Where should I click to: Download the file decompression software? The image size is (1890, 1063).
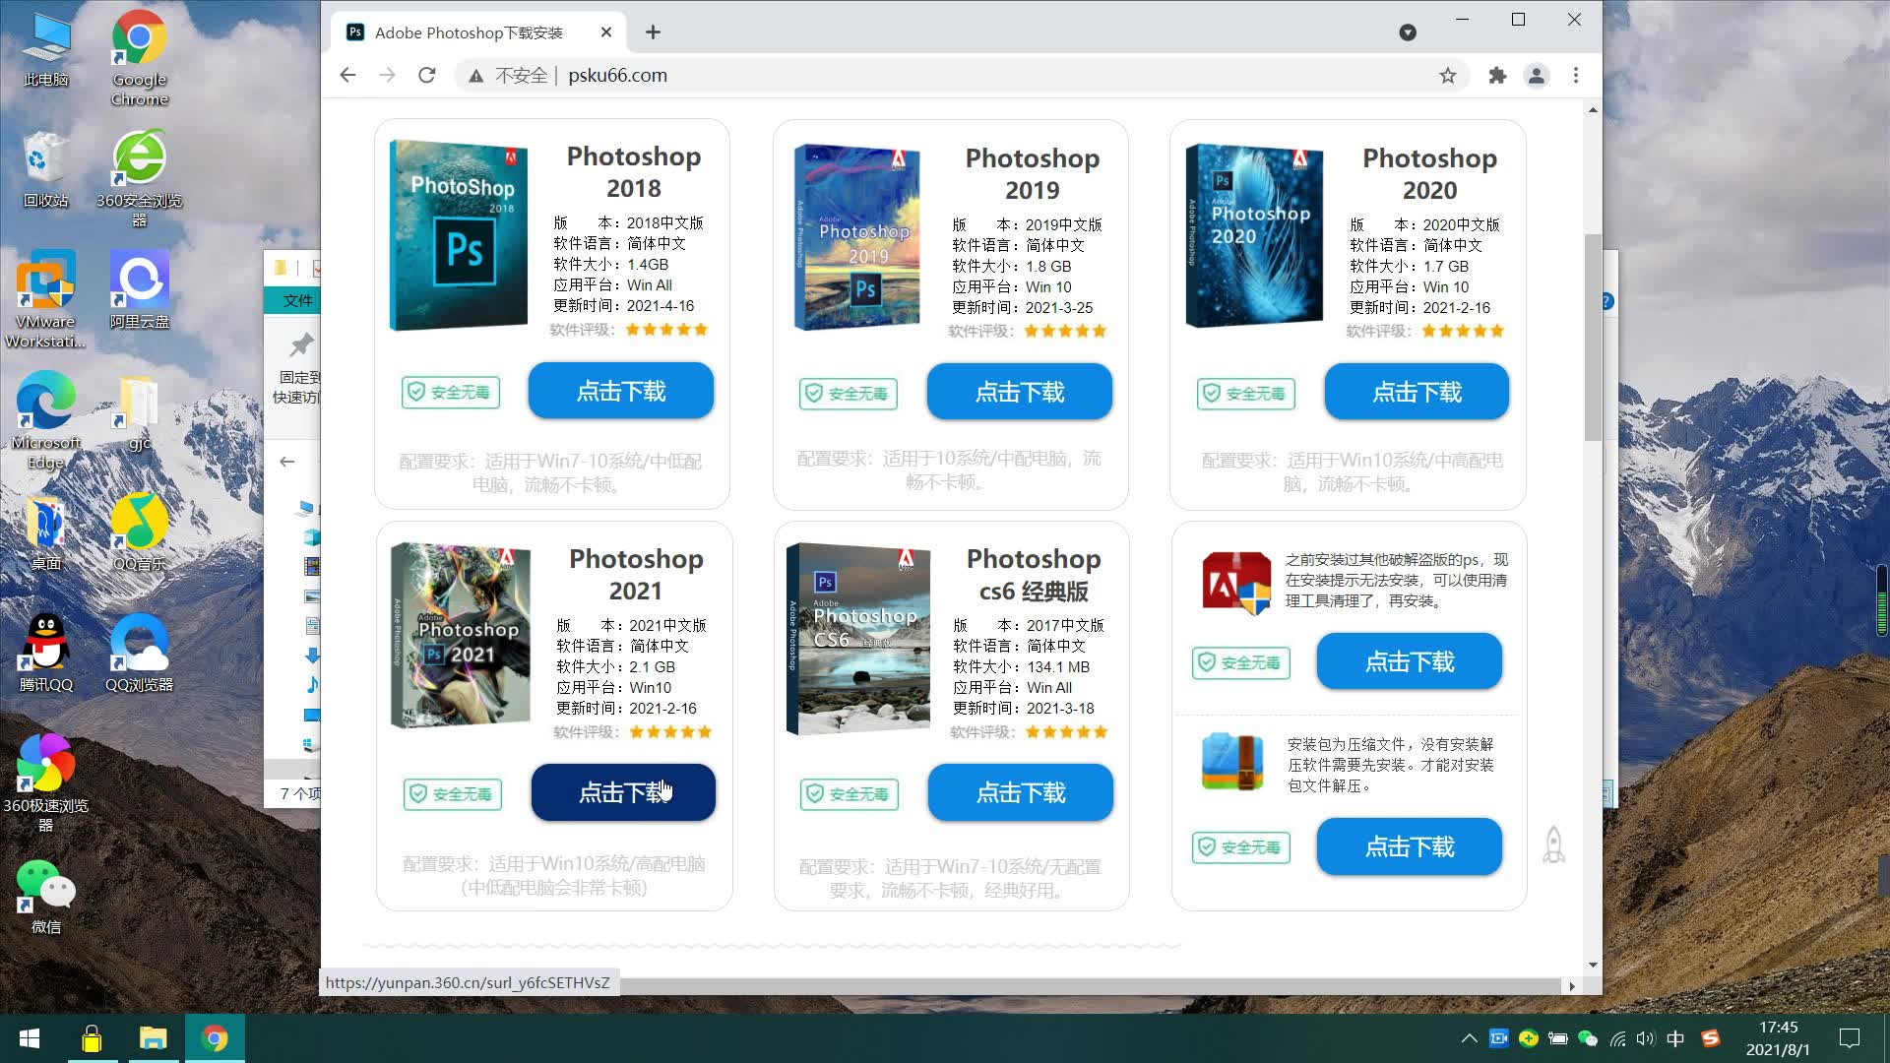click(x=1409, y=846)
